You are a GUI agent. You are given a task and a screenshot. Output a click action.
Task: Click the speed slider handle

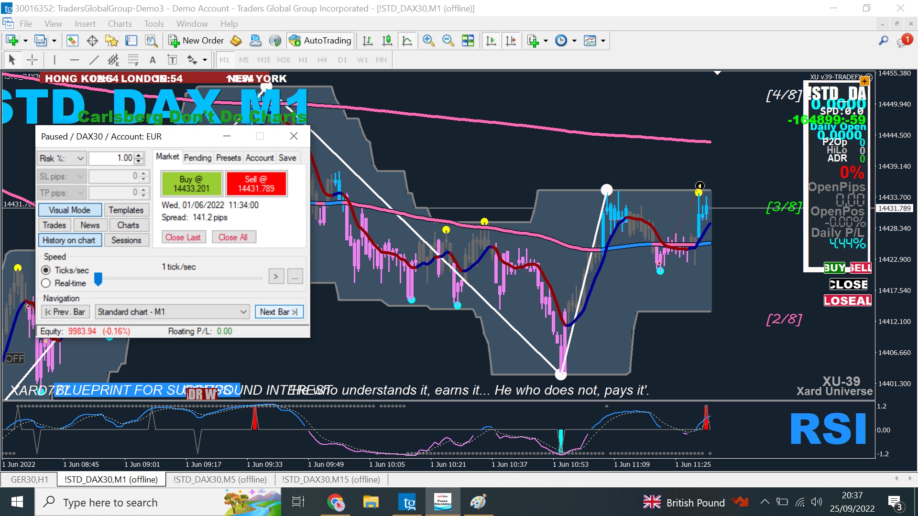coord(98,279)
